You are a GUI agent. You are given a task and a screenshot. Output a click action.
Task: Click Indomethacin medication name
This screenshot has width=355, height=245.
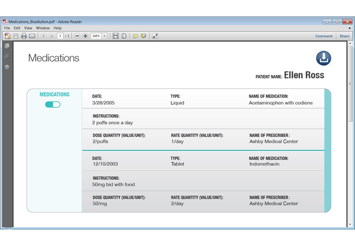click(x=264, y=164)
